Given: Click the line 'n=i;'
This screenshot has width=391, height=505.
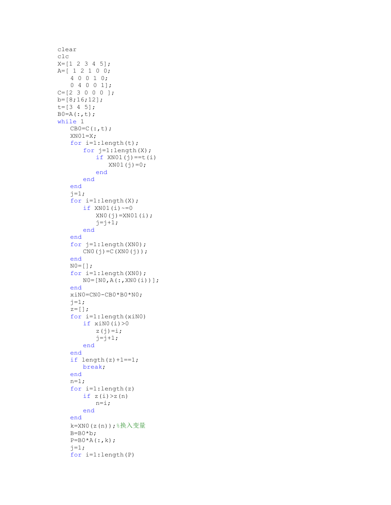Looking at the screenshot, I should click(103, 403).
